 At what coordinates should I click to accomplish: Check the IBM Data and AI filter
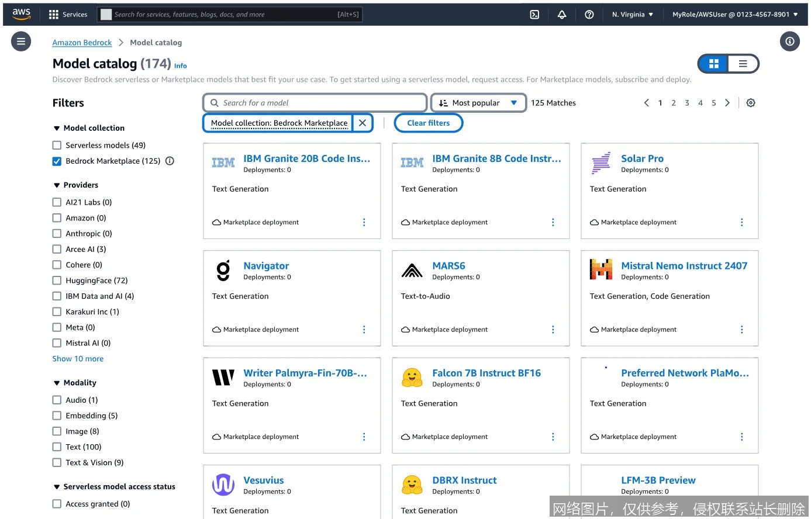pos(57,296)
